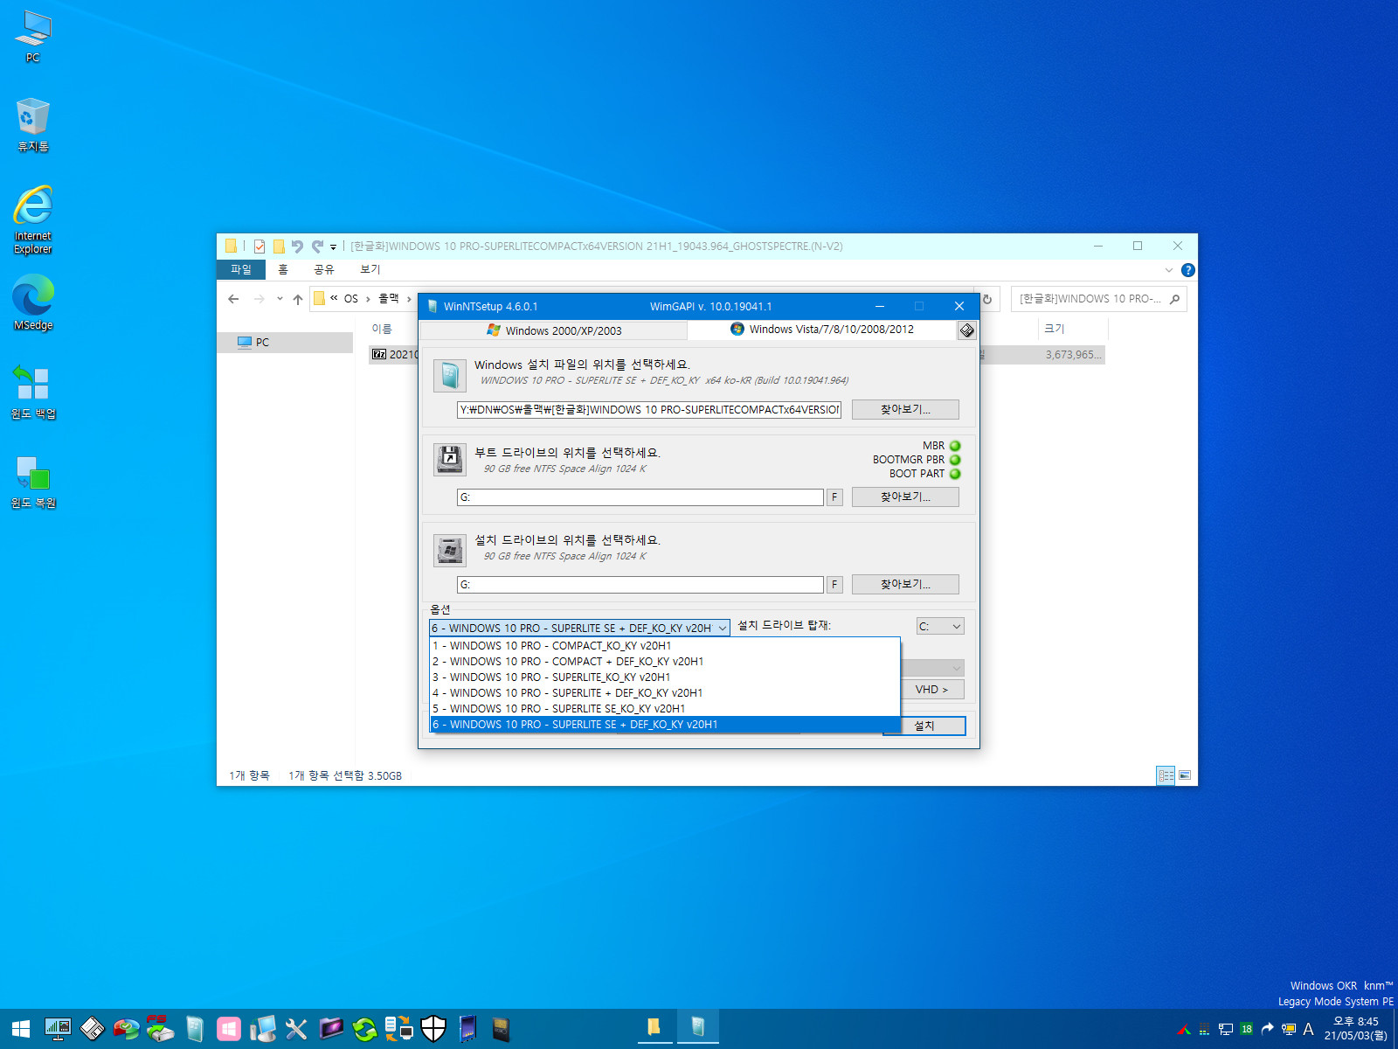1398x1049 pixels.
Task: Switch Explorer to details view toggle
Action: (x=1166, y=775)
